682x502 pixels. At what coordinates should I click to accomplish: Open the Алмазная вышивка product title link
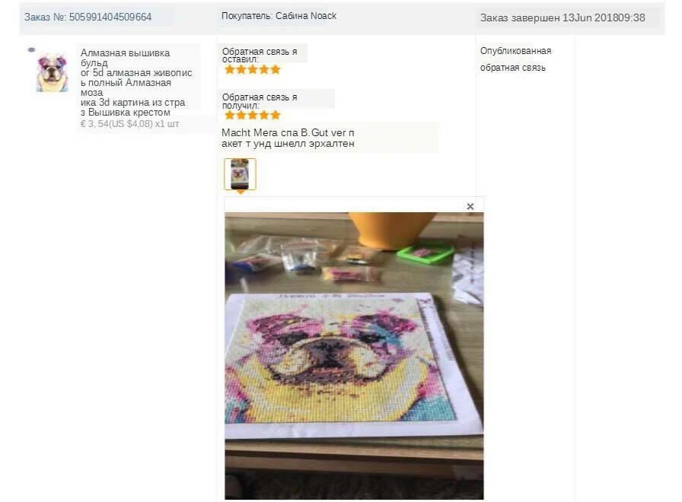[136, 83]
